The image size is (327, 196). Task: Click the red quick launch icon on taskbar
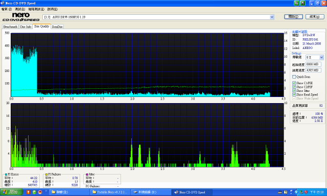29,192
